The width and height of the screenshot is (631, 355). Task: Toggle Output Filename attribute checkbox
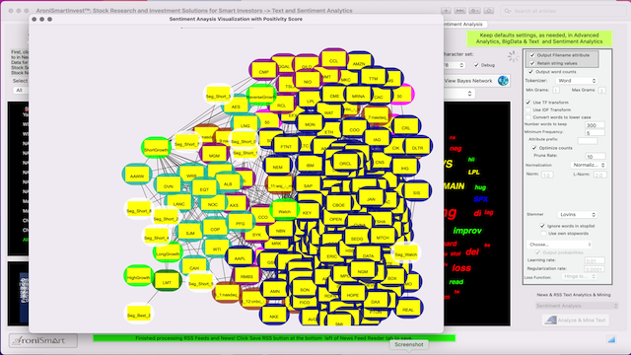coord(532,55)
